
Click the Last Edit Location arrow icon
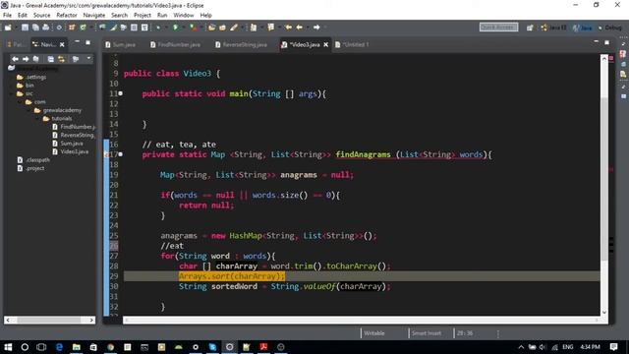[x=288, y=28]
